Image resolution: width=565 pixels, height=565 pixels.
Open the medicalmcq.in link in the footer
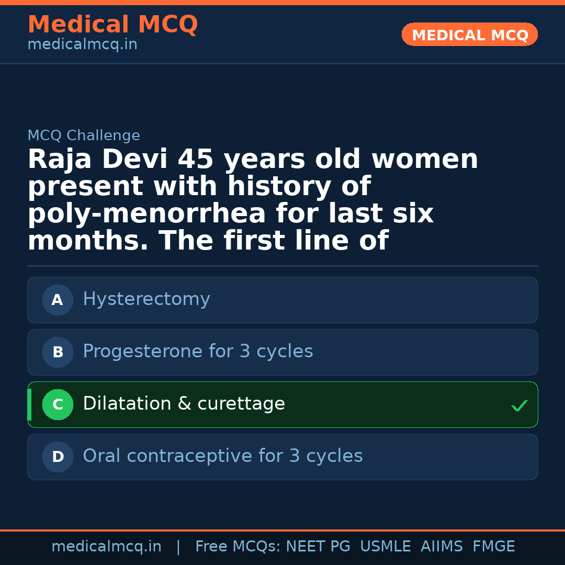click(106, 547)
